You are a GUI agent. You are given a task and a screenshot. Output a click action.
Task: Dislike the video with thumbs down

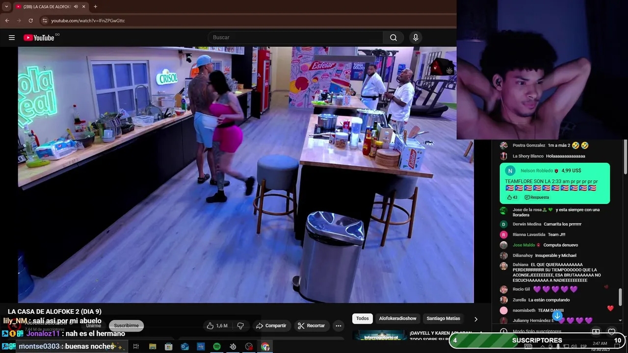coord(240,326)
